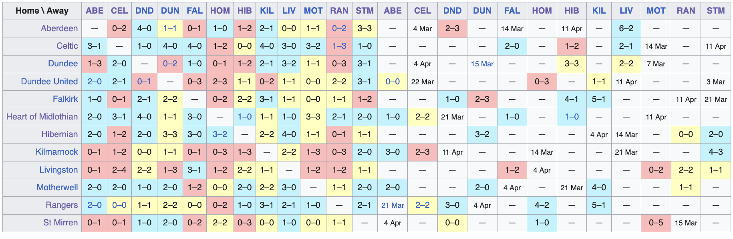Click the second RAN column header
The height and width of the screenshot is (239, 733).
pos(686,11)
